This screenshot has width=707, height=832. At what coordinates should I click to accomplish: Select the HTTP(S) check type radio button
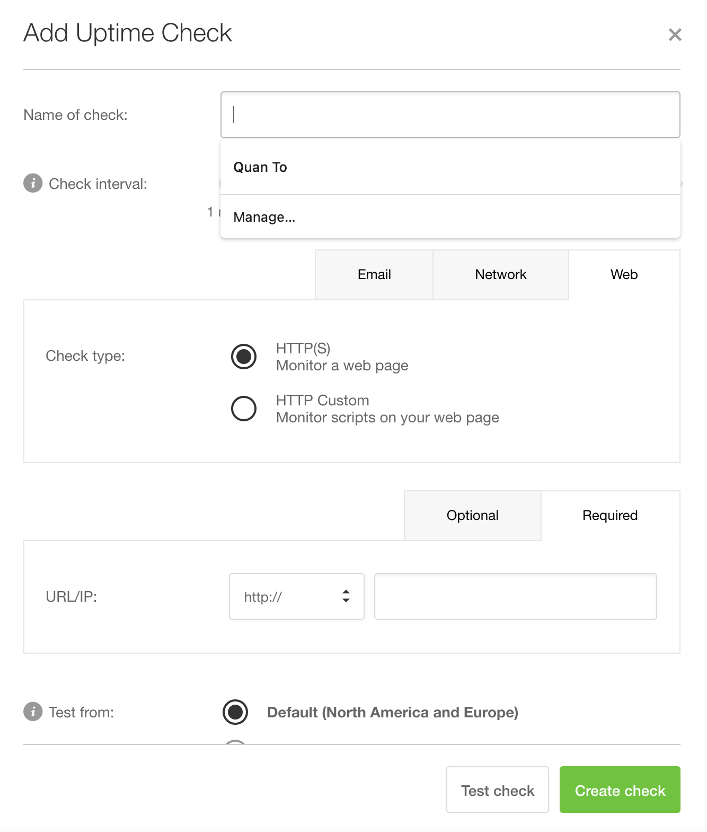(244, 357)
